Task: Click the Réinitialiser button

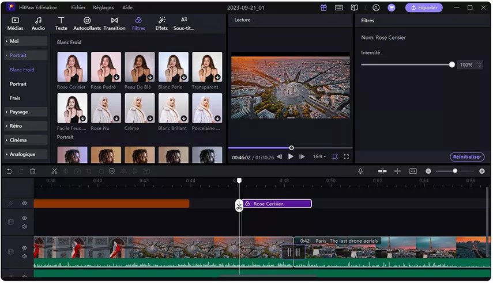Action: (x=467, y=156)
